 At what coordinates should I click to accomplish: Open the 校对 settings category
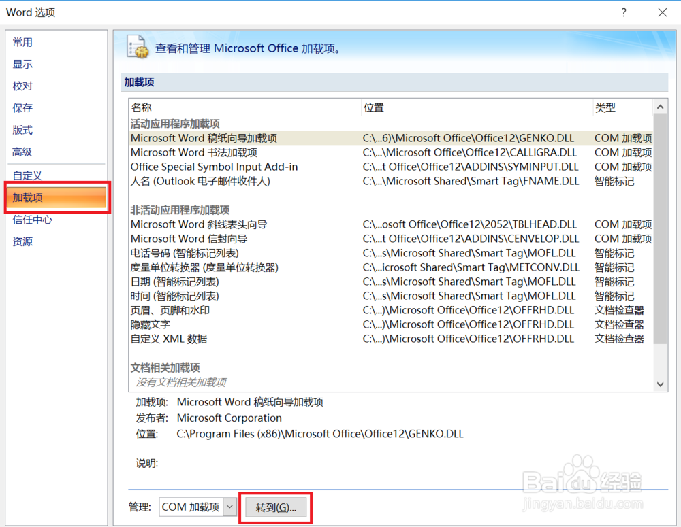[x=22, y=86]
